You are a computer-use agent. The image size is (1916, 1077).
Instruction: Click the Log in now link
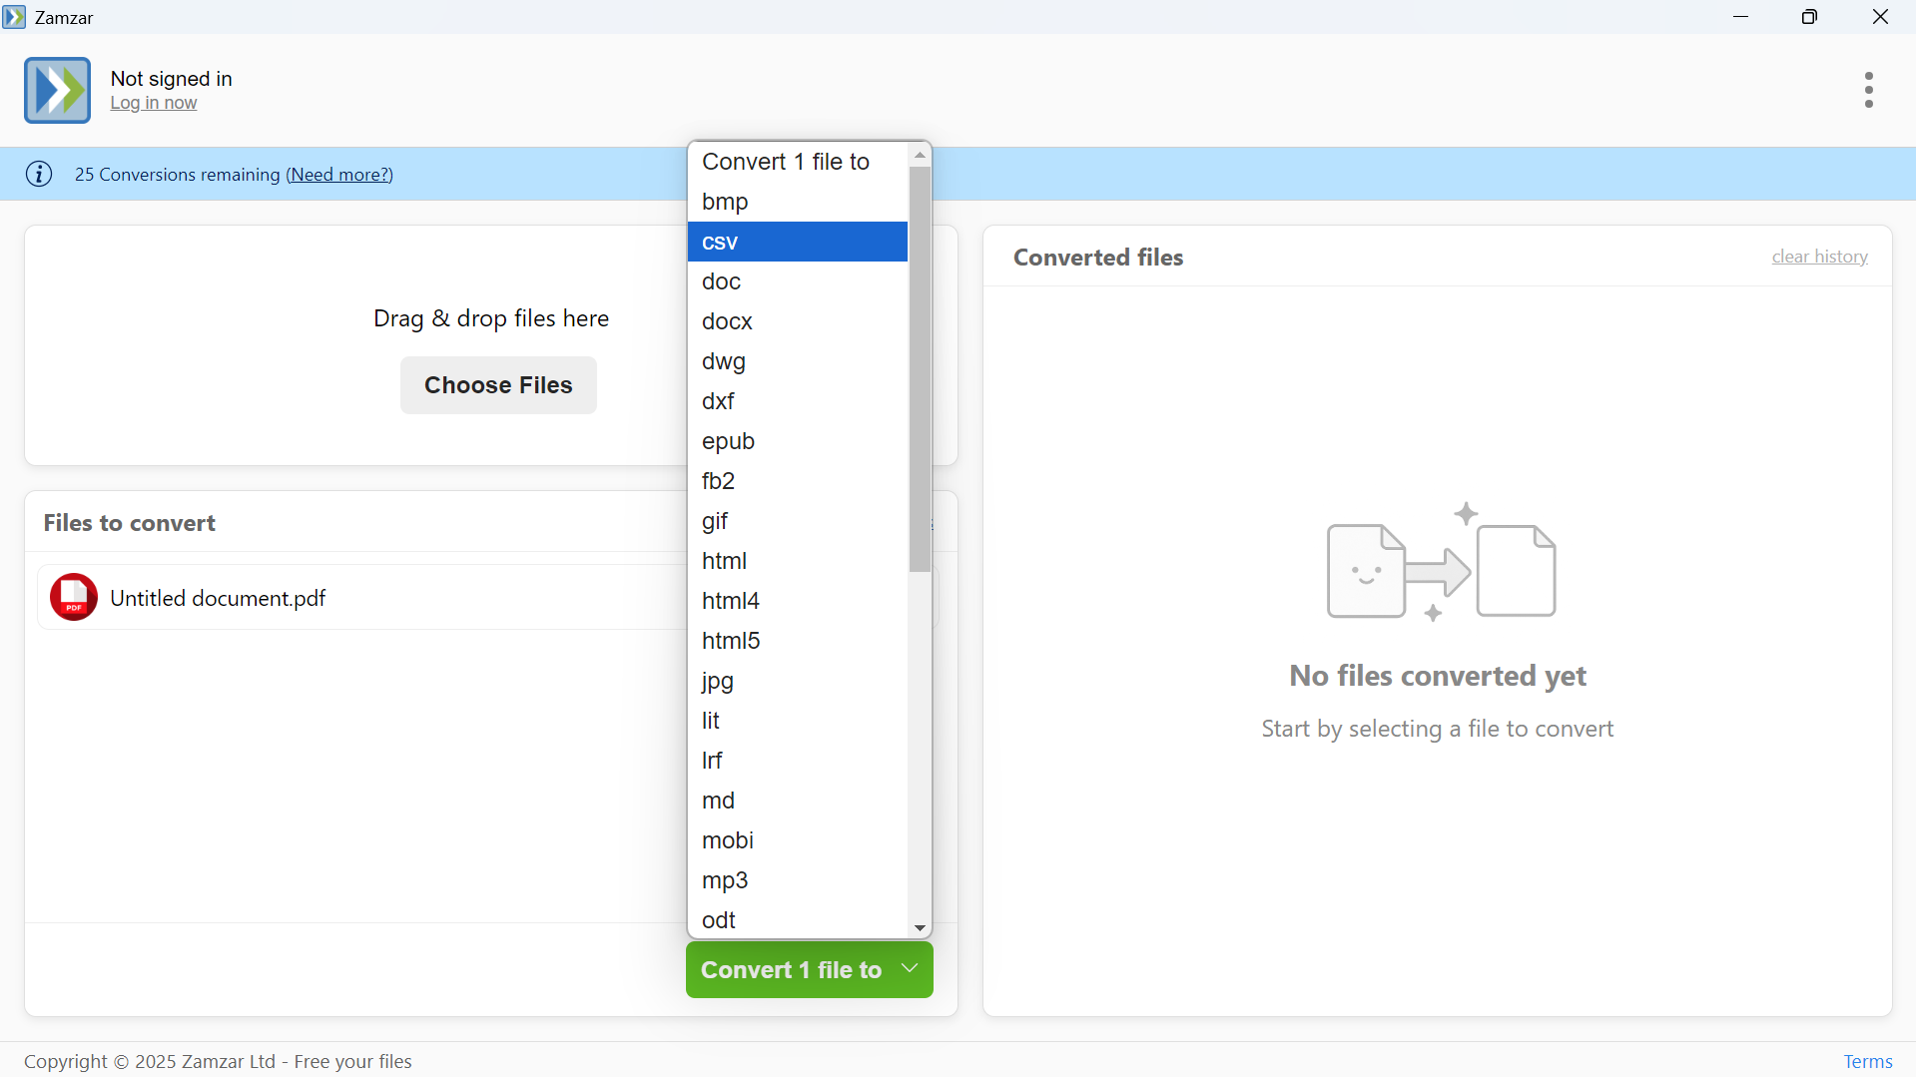click(154, 103)
